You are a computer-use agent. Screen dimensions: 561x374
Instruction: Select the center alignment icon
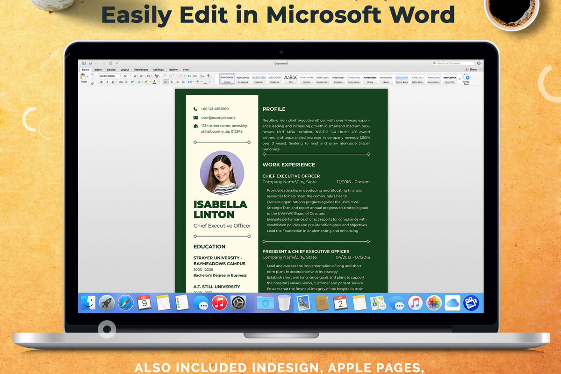(x=172, y=82)
